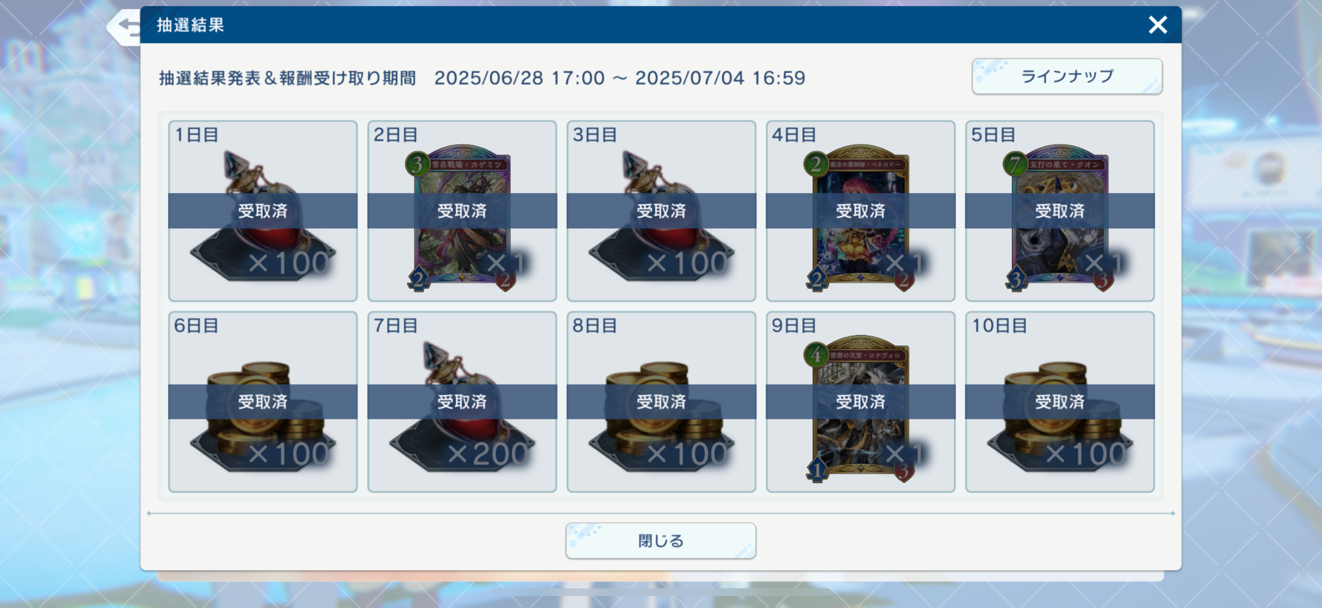Select the 3日目 potion icon
1322x608 pixels.
click(661, 215)
